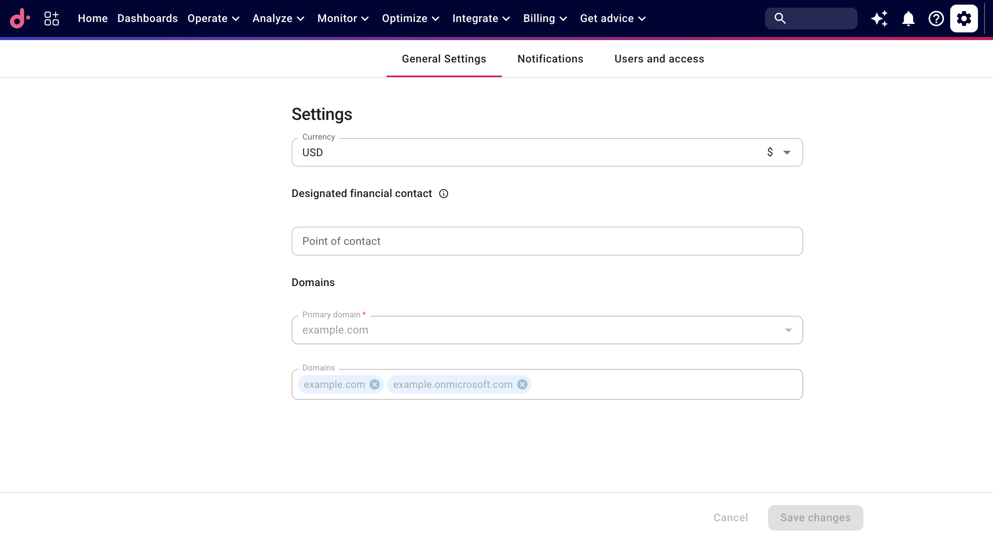Open the Get advice menu
993x539 pixels.
[613, 18]
